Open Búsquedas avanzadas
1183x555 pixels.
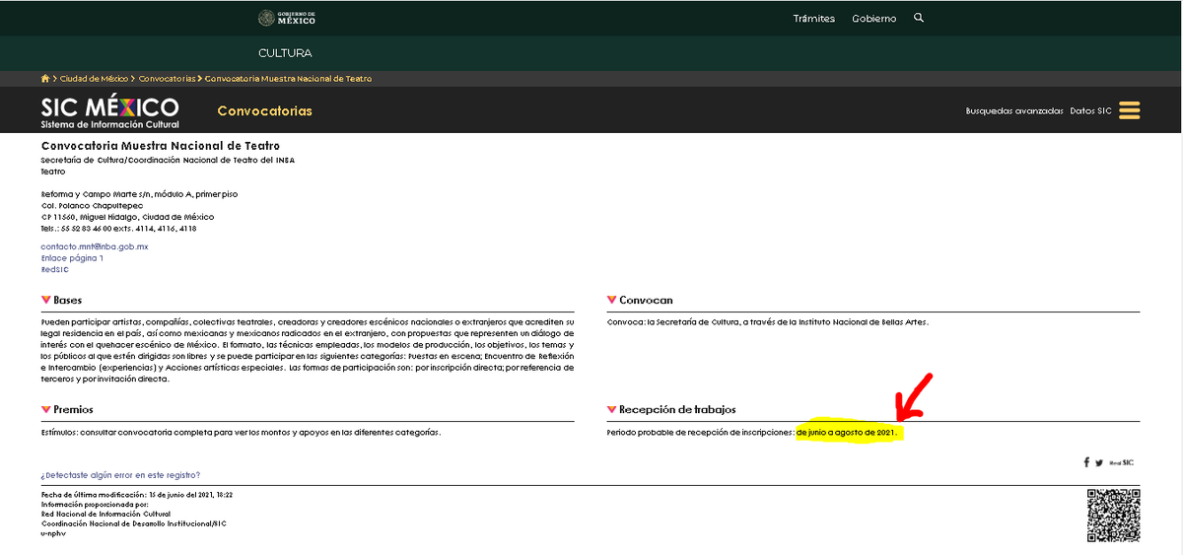click(x=1014, y=111)
